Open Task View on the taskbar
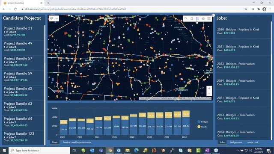The image size is (274, 154). pyautogui.click(x=74, y=150)
